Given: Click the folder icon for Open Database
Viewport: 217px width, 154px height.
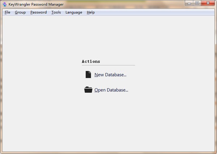Looking at the screenshot, I should [88, 90].
